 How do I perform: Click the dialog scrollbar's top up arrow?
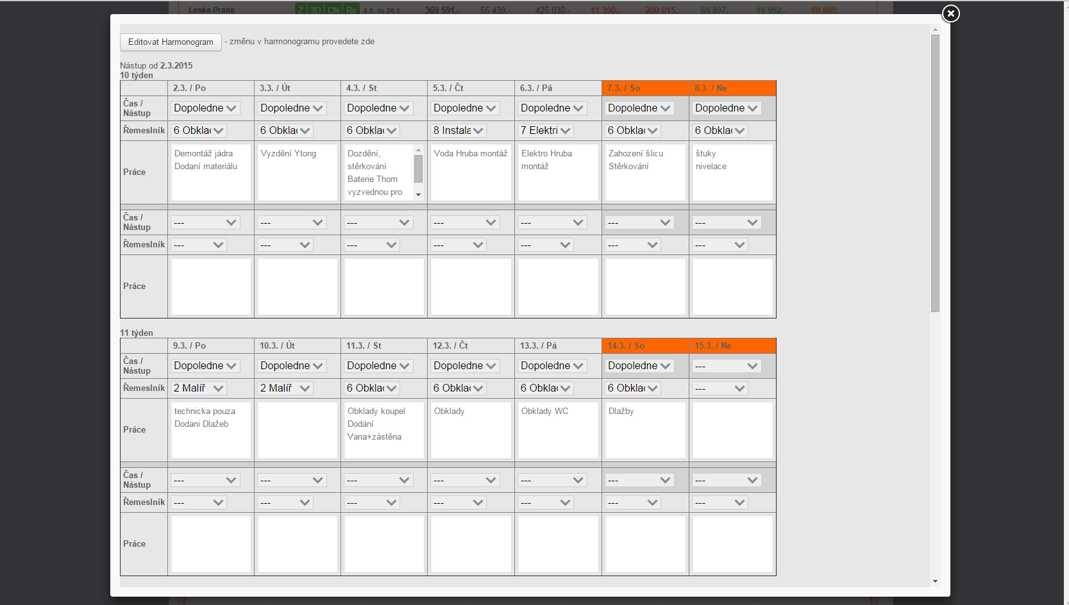point(935,29)
